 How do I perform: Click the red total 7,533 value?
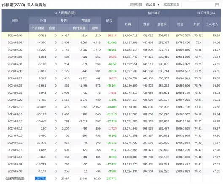[113, 93]
